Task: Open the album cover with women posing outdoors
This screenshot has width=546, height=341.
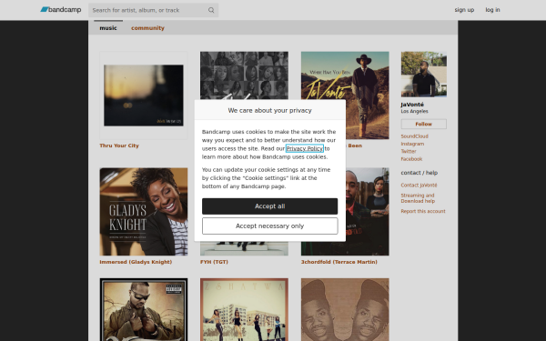Action: coord(244,309)
